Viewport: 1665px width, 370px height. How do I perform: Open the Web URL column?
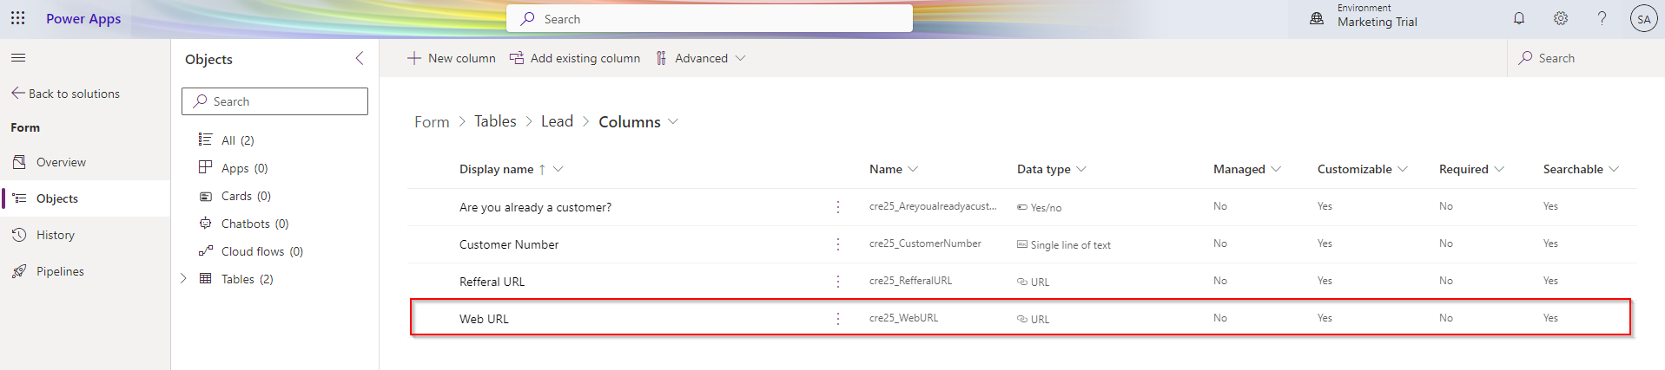(484, 319)
